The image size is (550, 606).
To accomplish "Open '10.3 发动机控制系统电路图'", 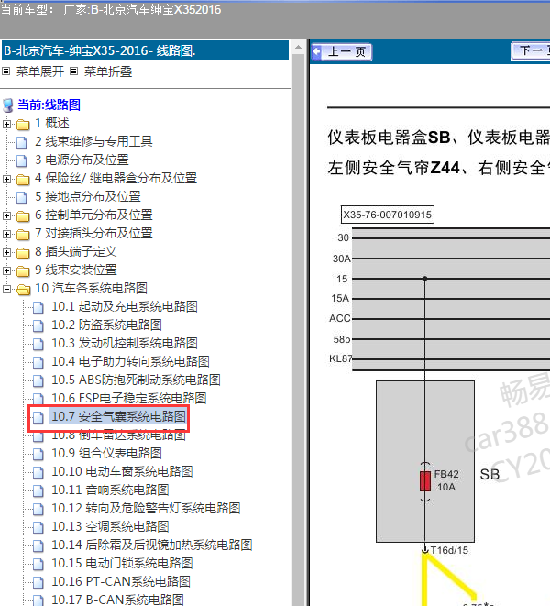I will tap(125, 343).
